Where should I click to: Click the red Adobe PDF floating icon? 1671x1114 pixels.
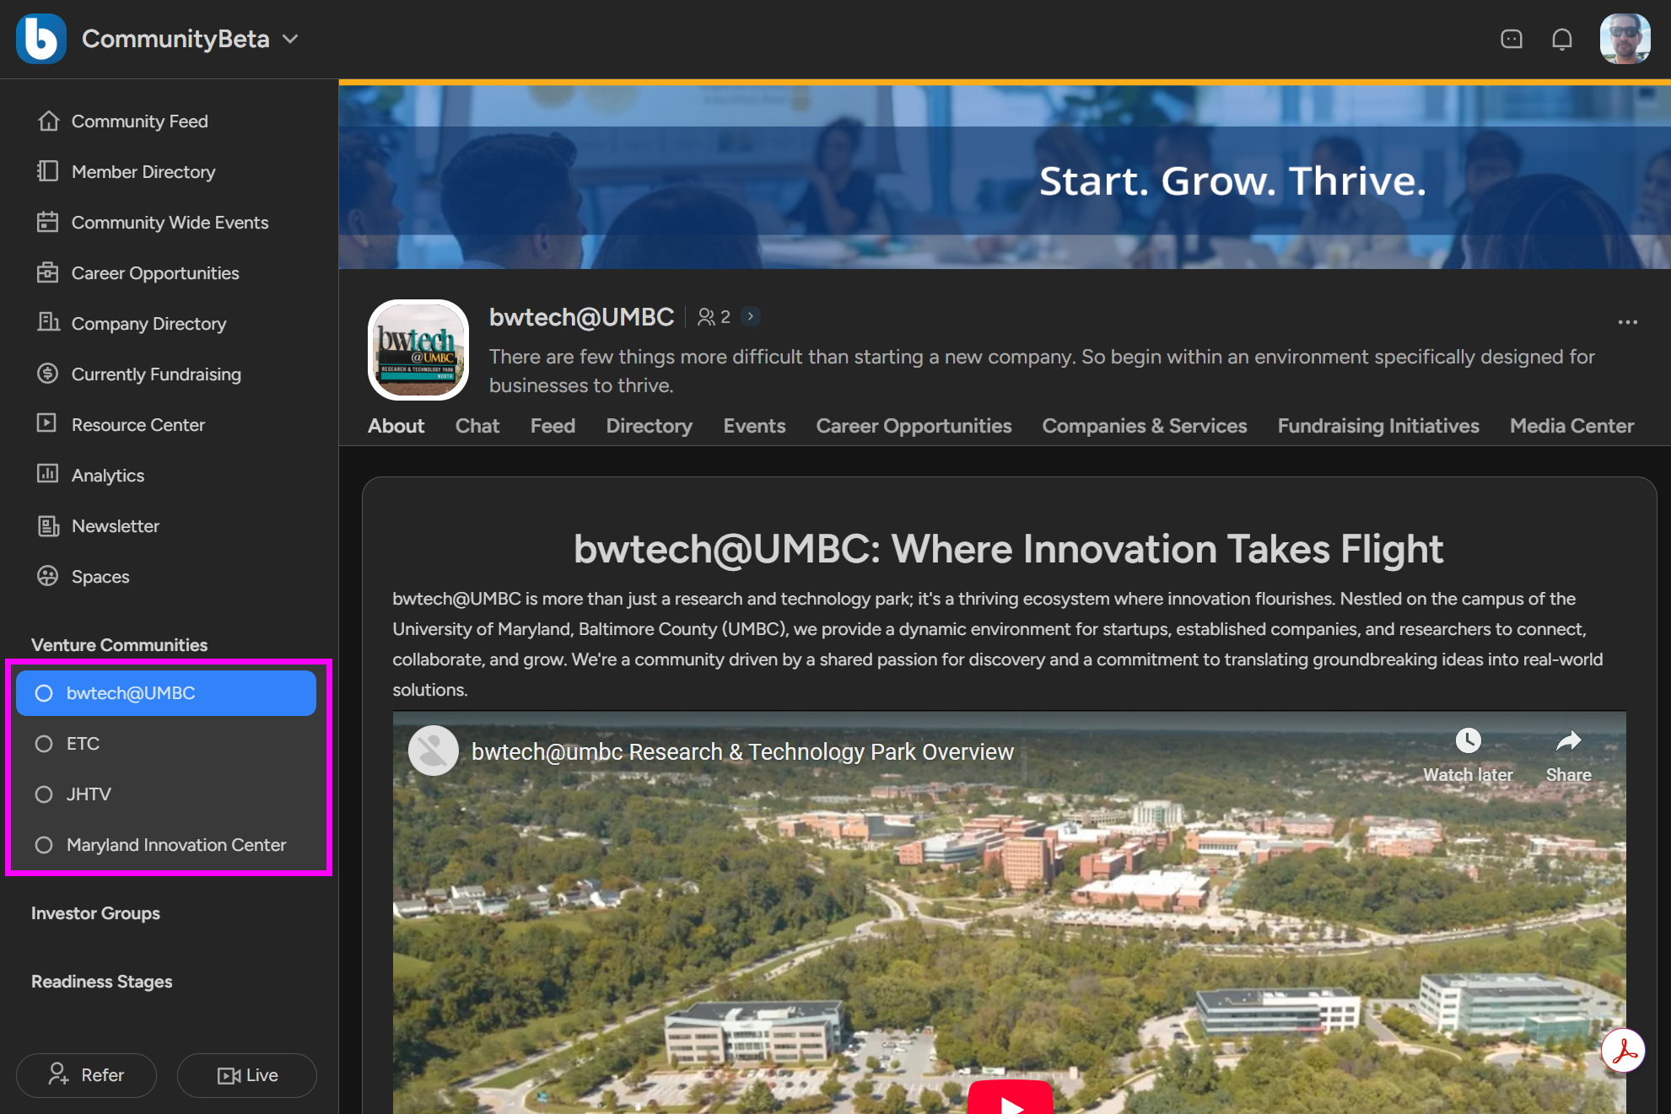click(x=1624, y=1051)
